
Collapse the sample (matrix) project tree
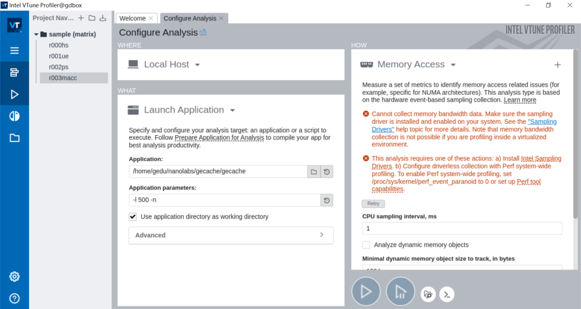(37, 34)
